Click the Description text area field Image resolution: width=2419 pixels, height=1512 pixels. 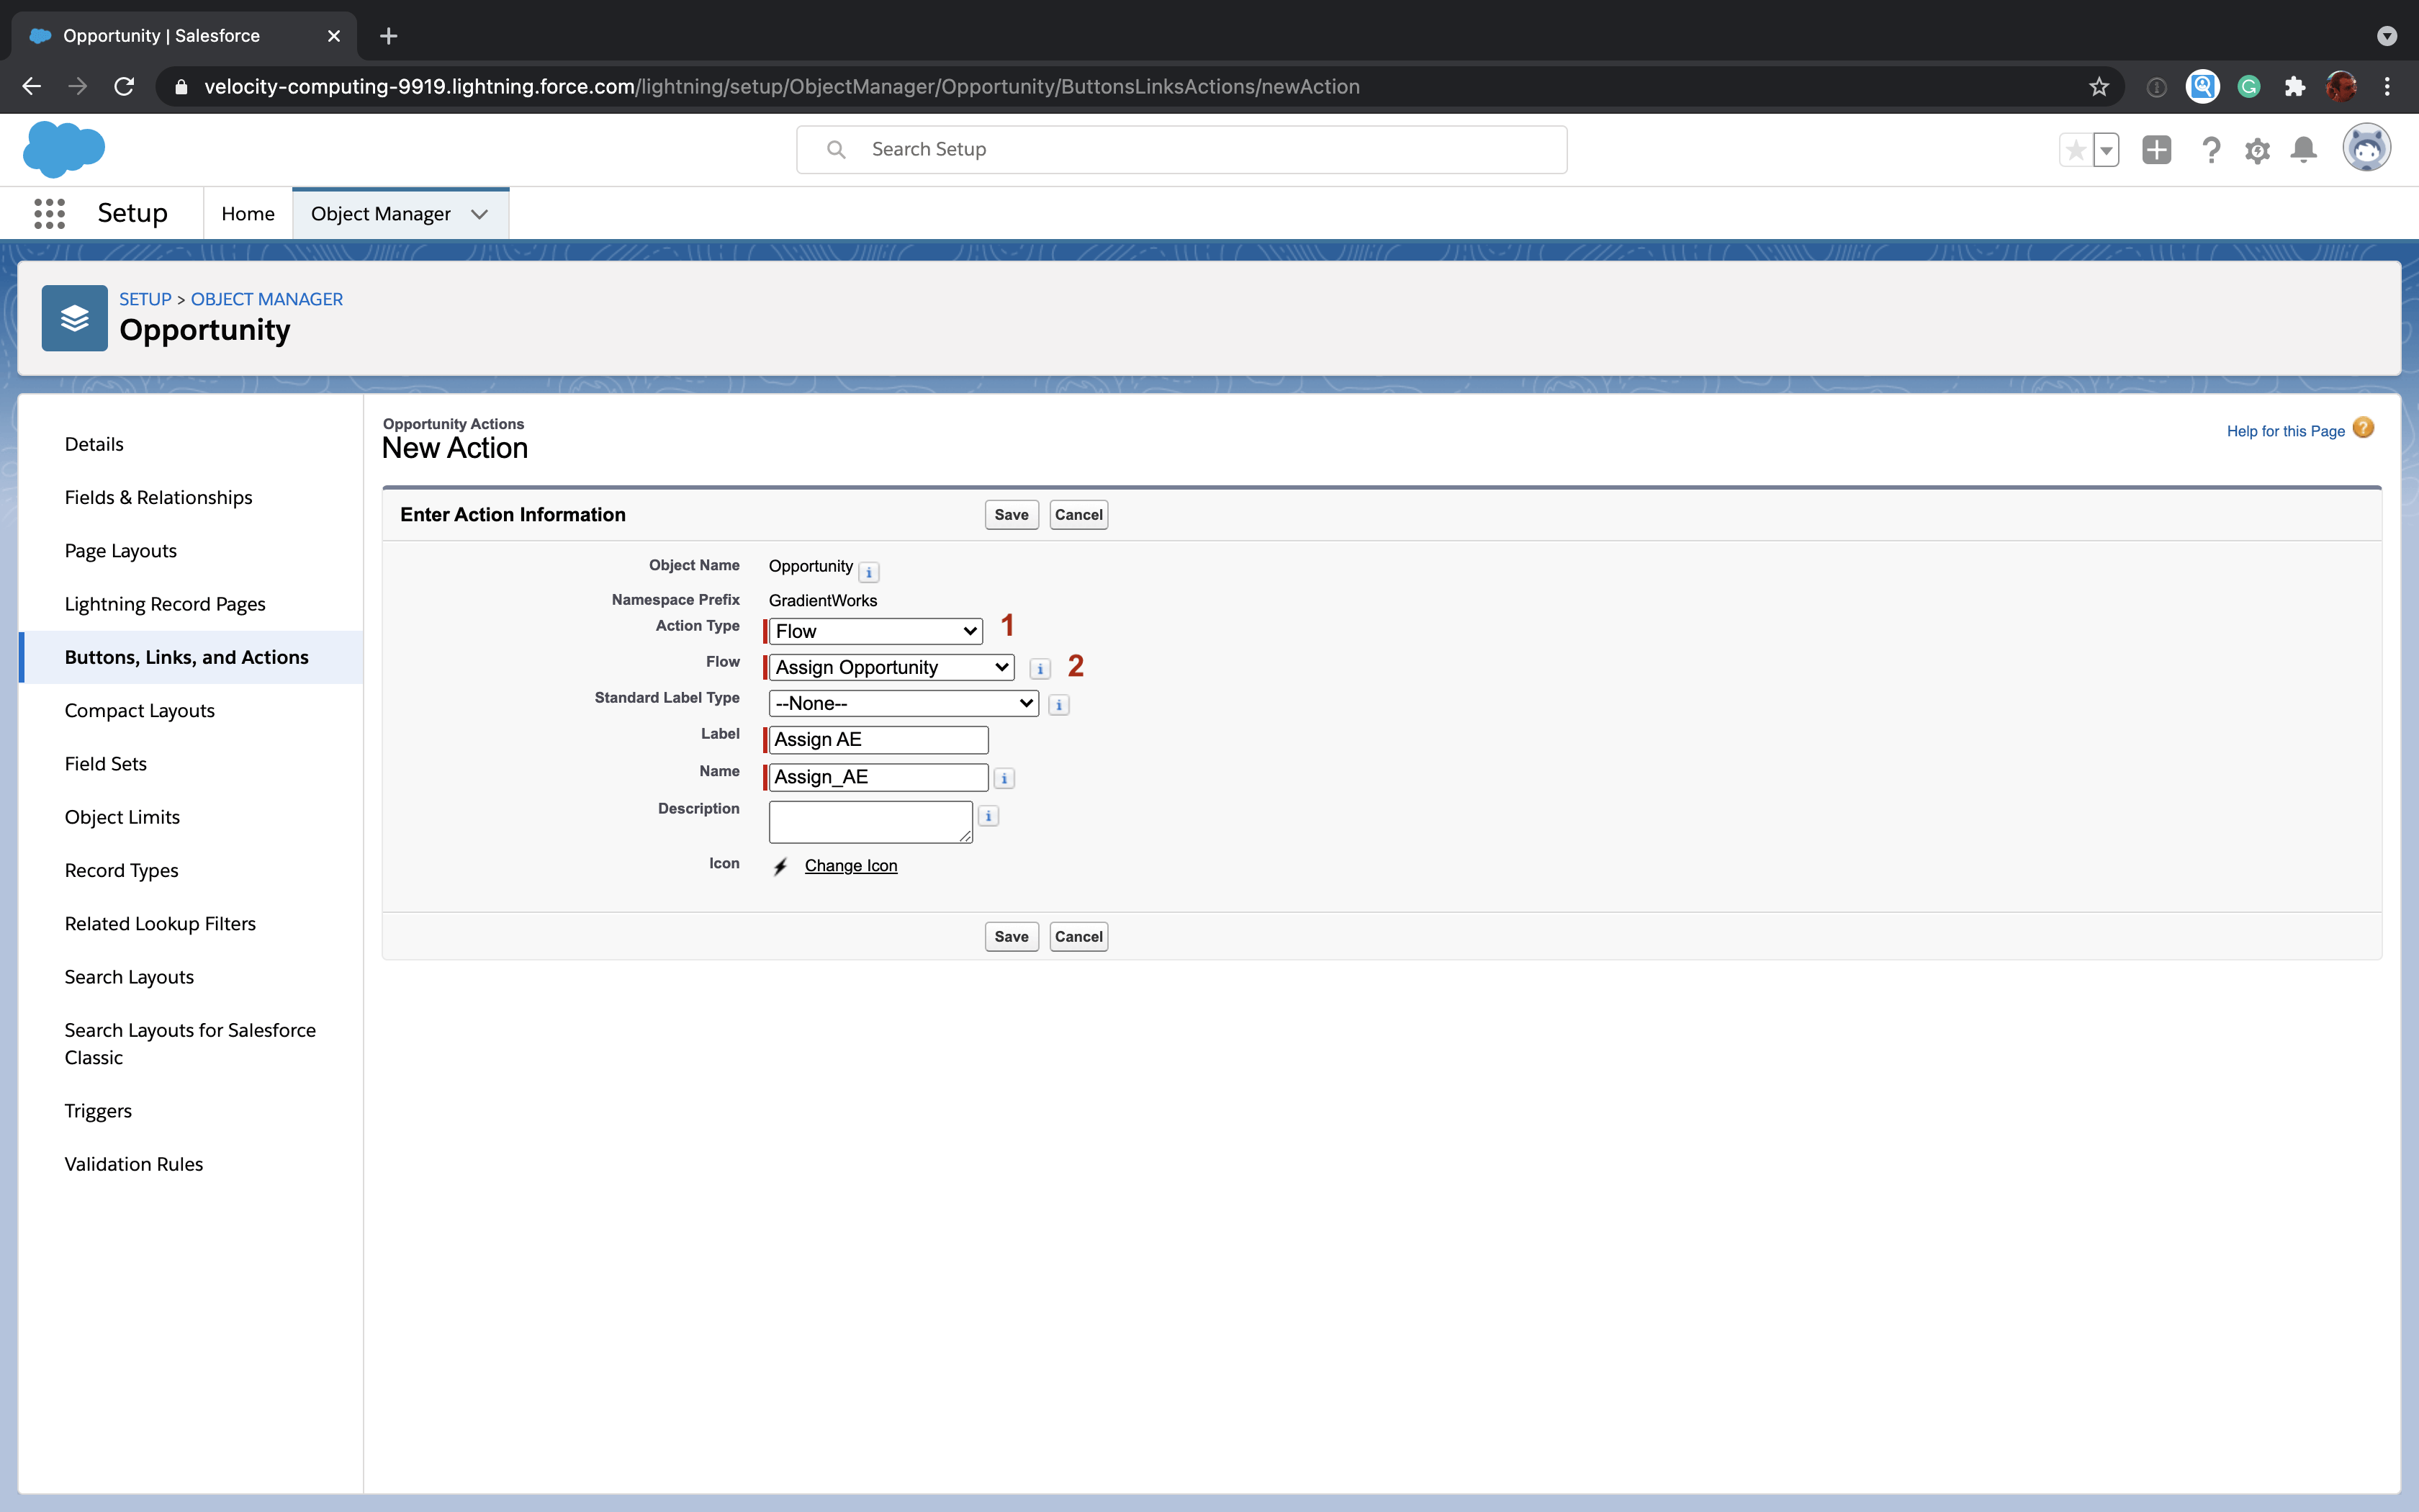click(x=869, y=821)
